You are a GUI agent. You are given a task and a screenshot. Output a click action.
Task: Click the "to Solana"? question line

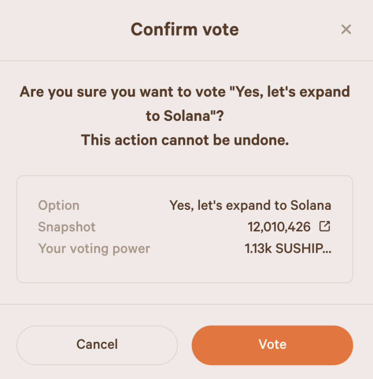[184, 116]
